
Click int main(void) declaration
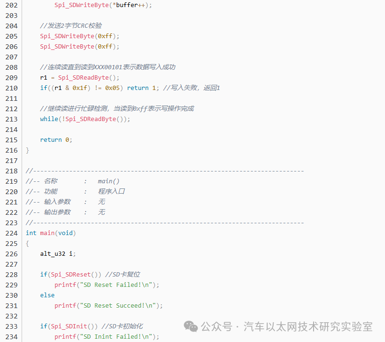point(51,233)
